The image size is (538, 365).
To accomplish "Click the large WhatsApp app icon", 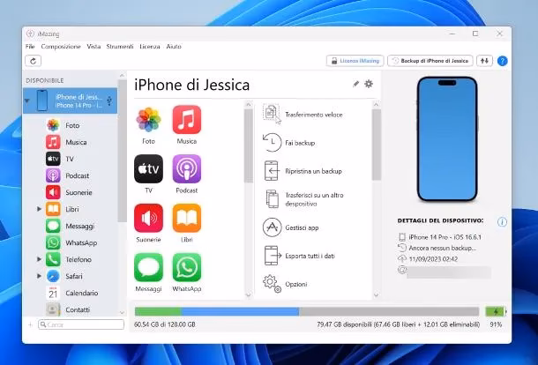I will tap(187, 267).
